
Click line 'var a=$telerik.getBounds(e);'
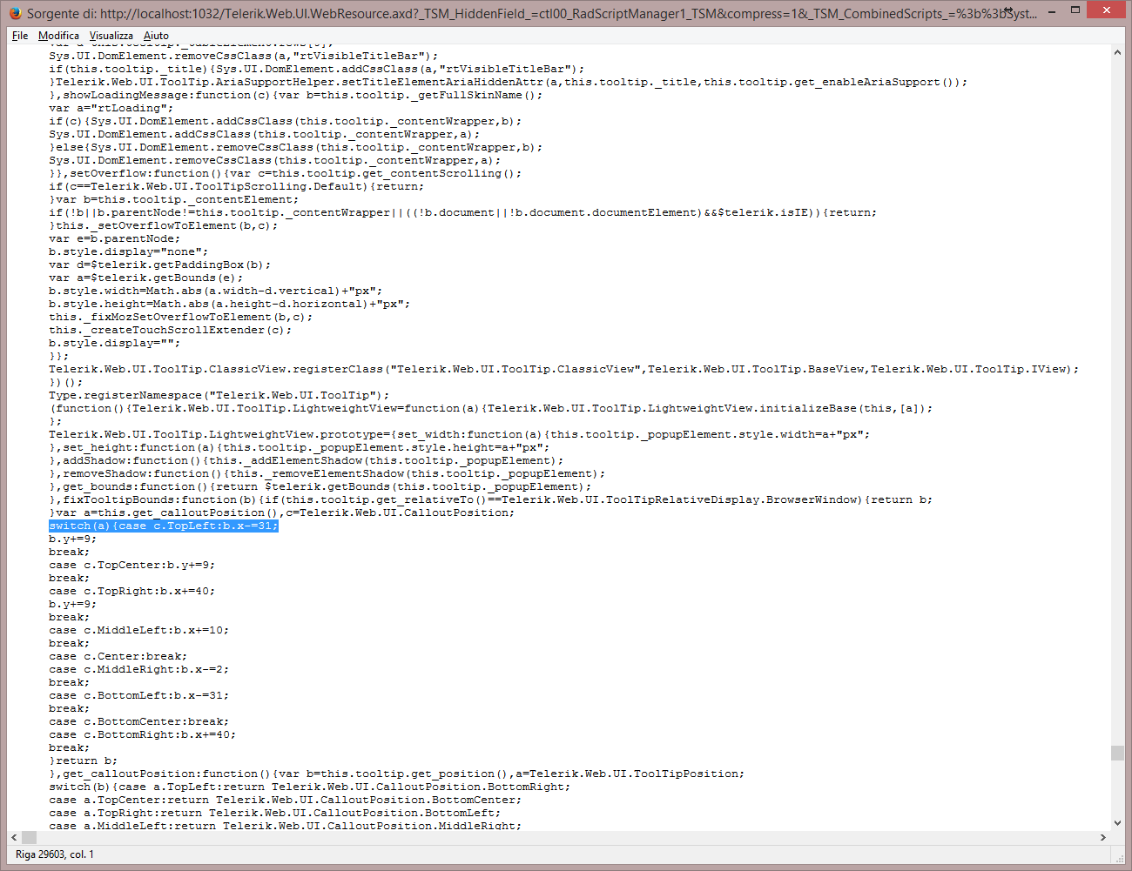pyautogui.click(x=145, y=278)
